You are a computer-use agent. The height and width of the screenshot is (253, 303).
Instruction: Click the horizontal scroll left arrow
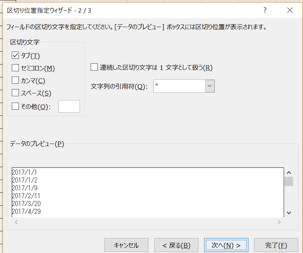(x=16, y=222)
